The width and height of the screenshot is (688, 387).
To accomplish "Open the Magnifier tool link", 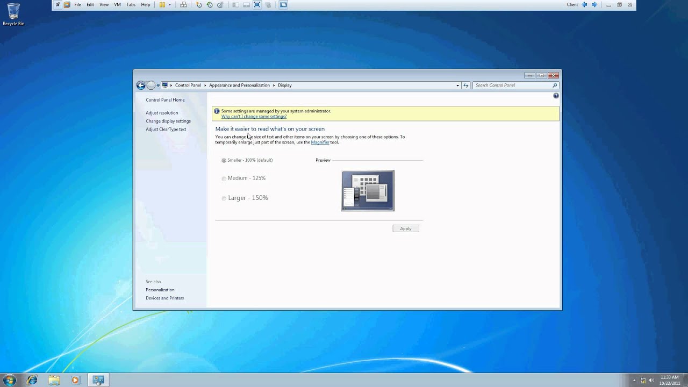I will click(320, 142).
